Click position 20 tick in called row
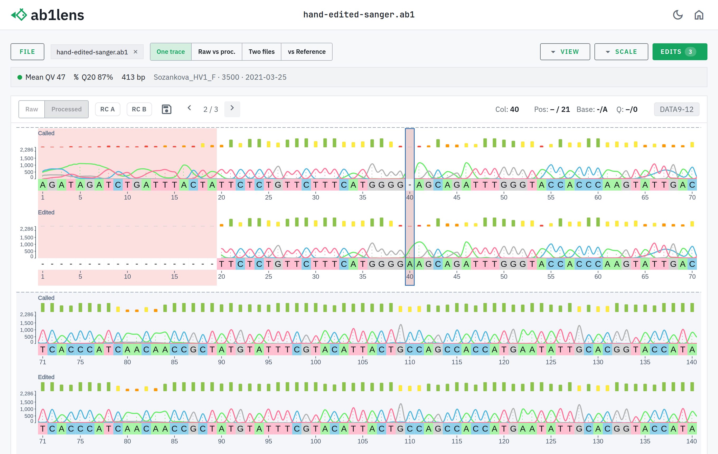The height and width of the screenshot is (454, 718). [x=221, y=197]
